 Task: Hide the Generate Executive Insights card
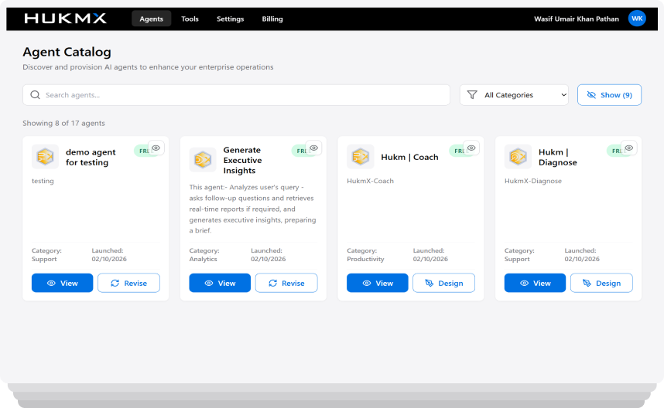click(x=313, y=148)
